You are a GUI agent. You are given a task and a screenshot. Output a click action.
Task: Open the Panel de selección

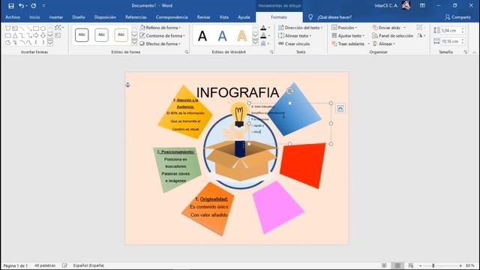(393, 35)
